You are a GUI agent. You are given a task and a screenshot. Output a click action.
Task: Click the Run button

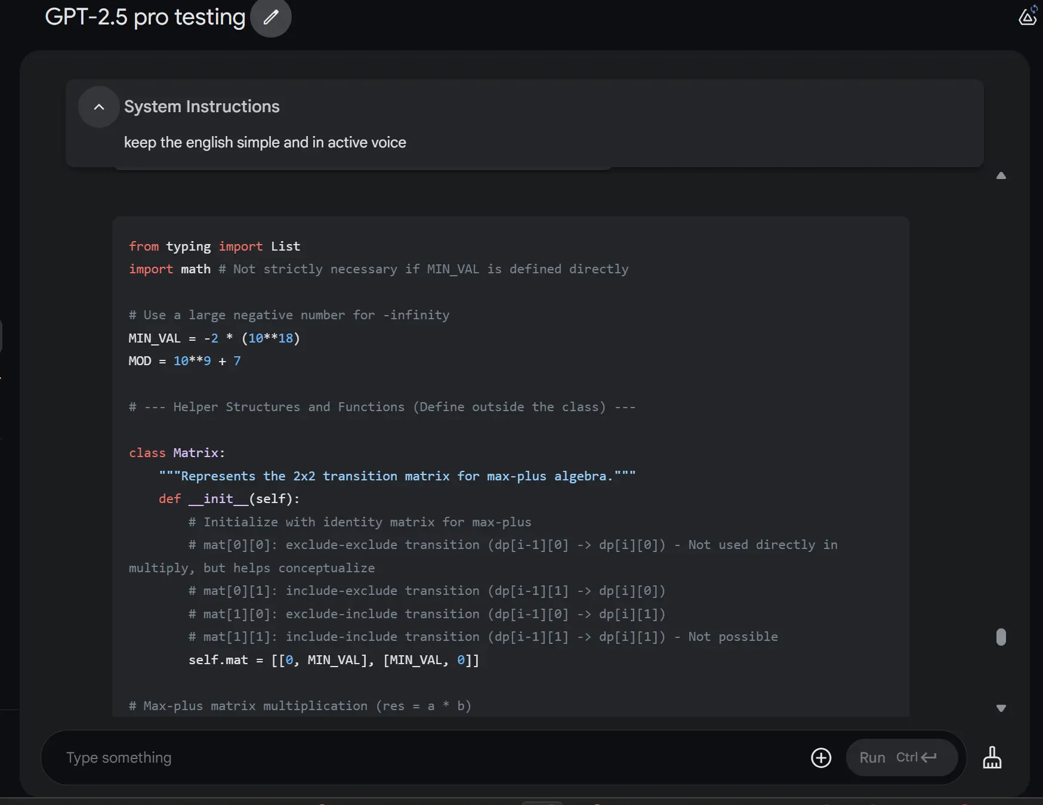pyautogui.click(x=902, y=758)
